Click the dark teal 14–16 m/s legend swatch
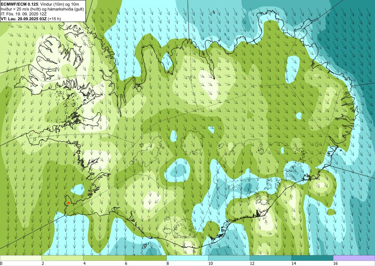Viewport: 375px width, 266px height. [x=312, y=258]
